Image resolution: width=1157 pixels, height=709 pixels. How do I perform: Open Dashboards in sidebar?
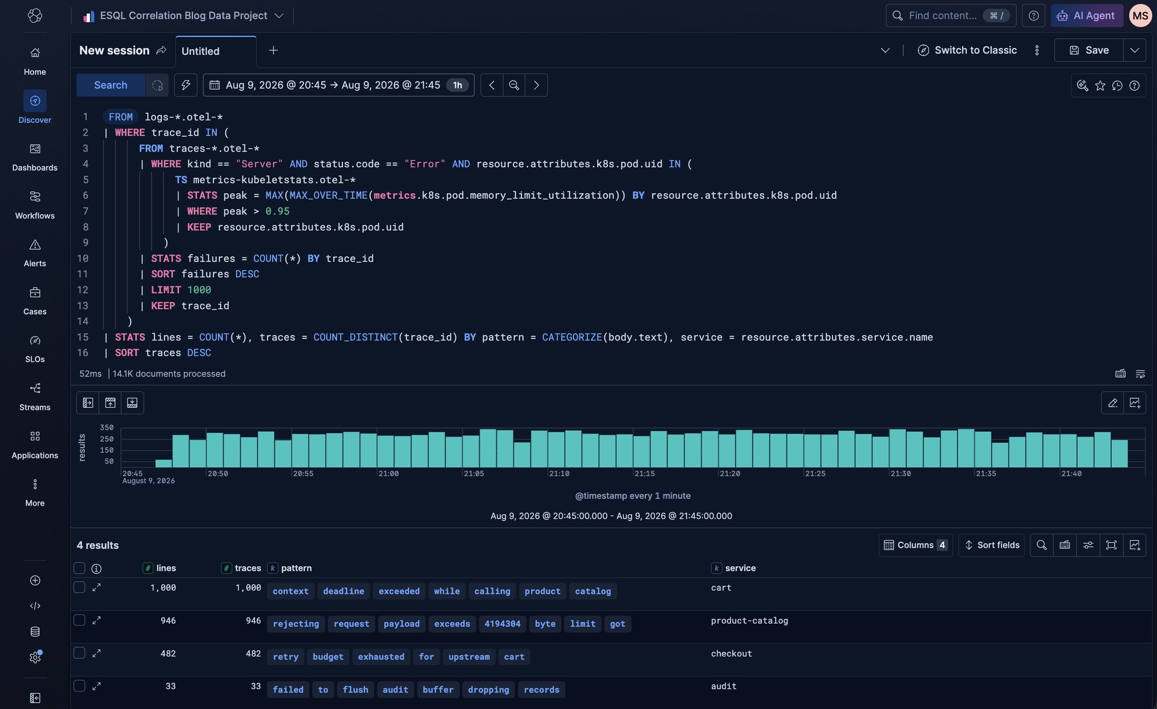click(35, 157)
